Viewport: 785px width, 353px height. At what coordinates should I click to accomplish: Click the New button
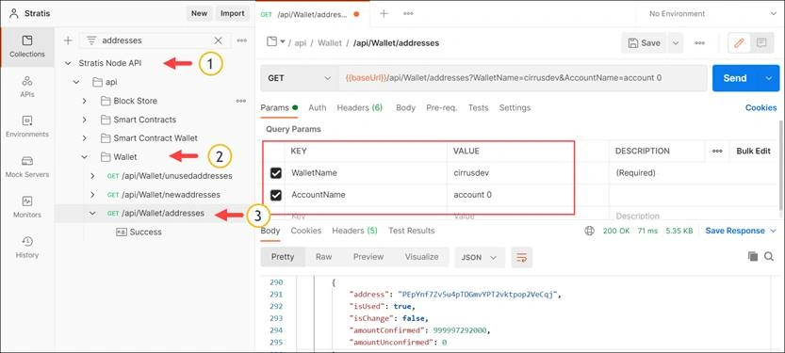coord(199,13)
